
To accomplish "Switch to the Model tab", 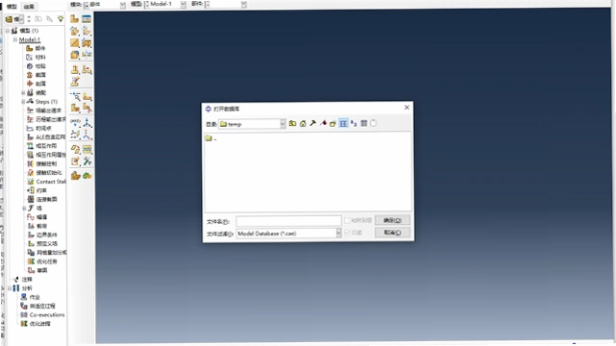I will (x=12, y=7).
